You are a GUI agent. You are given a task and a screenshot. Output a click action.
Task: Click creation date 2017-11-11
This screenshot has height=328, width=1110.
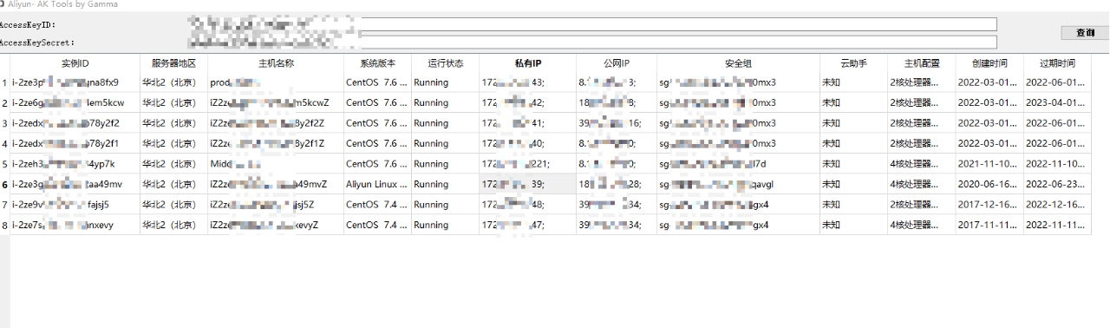pos(989,225)
